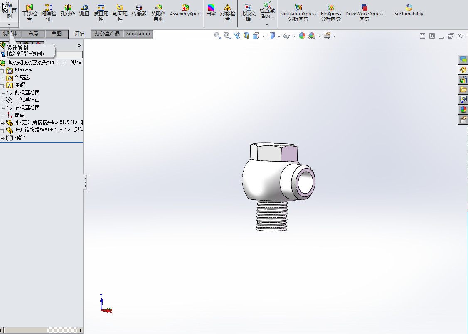
Task: Restore the Previous View
Action: [x=236, y=36]
